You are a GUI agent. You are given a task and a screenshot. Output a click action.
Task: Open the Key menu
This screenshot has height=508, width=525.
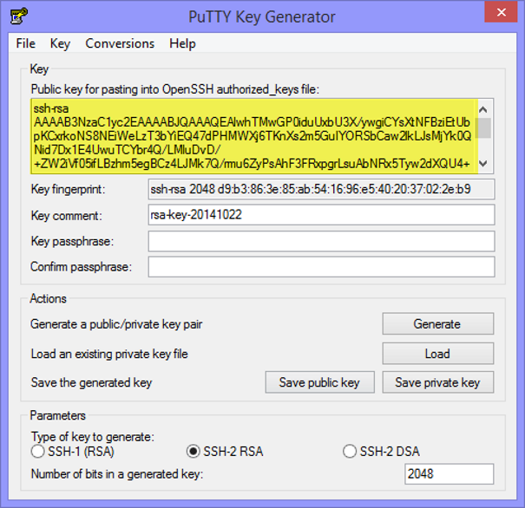[x=60, y=44]
